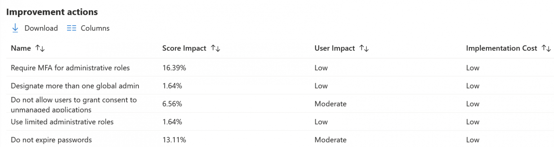Open Require MFA for administrative roles

point(70,68)
